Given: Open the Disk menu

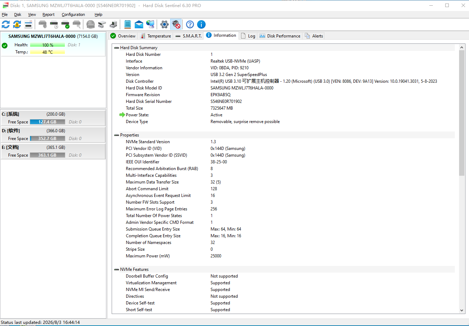Looking at the screenshot, I should click(18, 14).
